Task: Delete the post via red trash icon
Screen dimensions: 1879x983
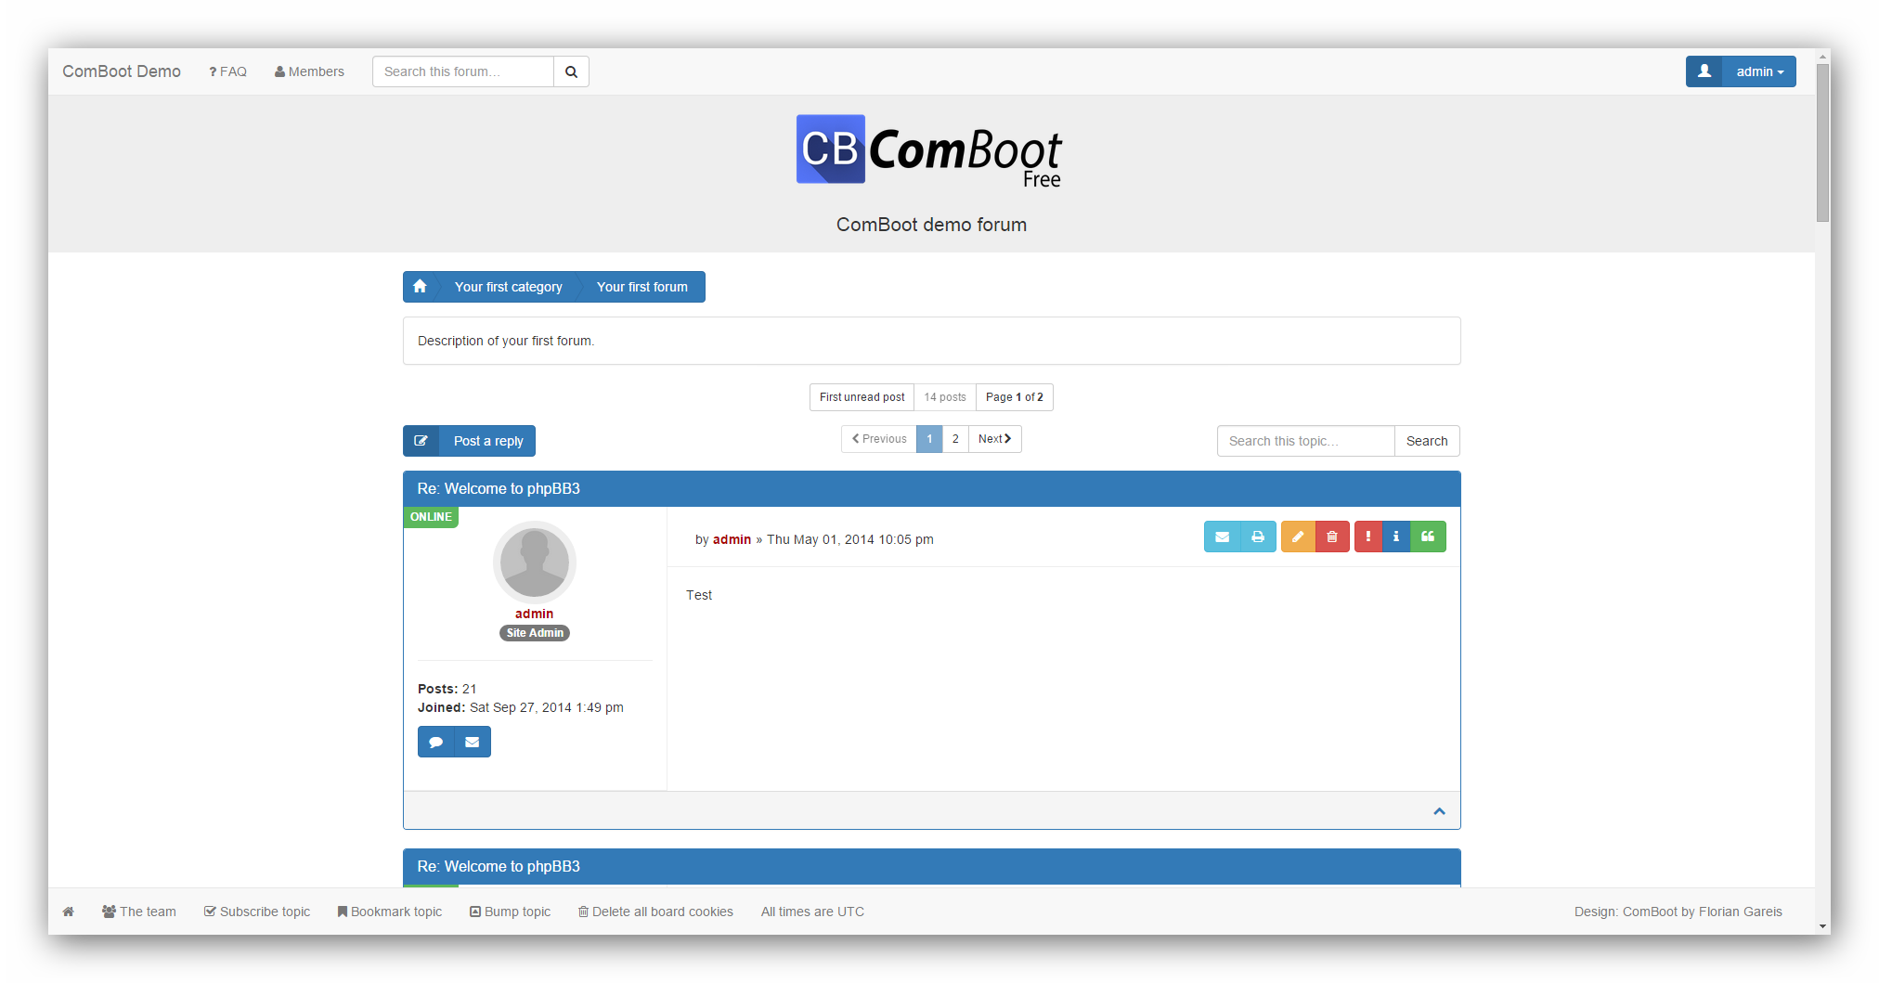Action: [1332, 537]
